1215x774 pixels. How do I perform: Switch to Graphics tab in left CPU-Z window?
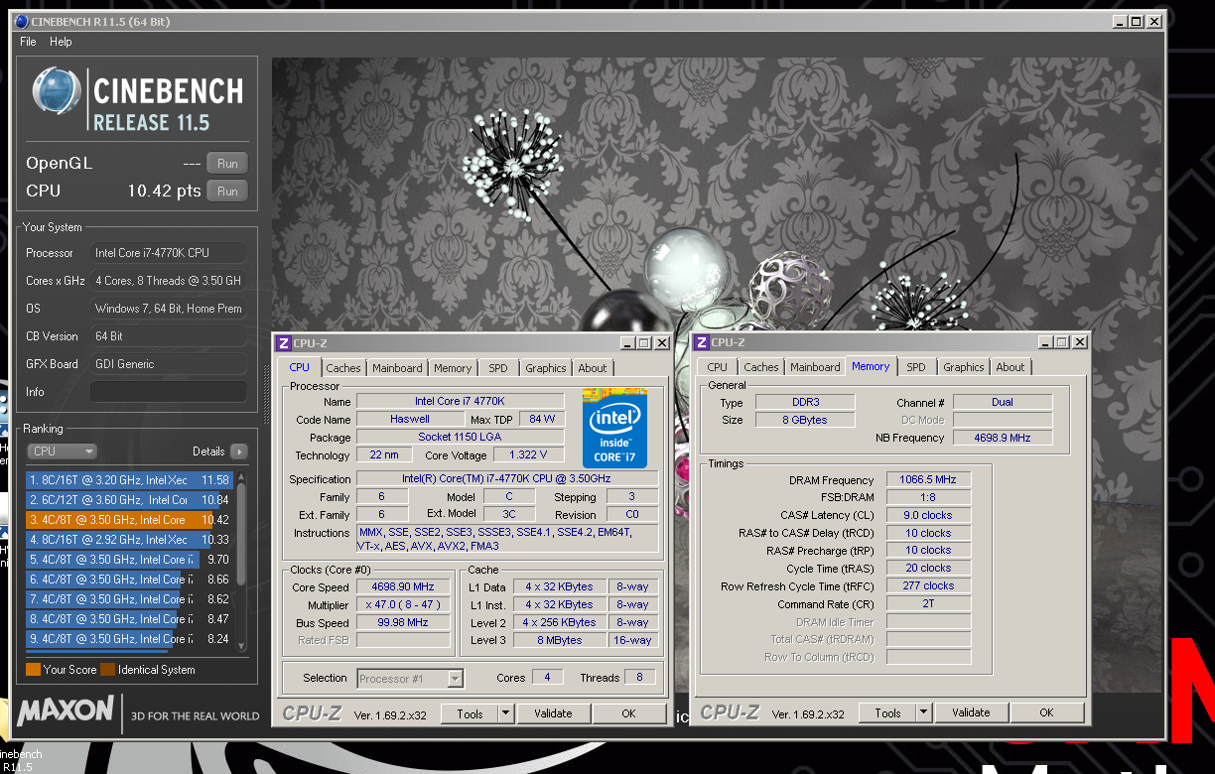[x=546, y=368]
